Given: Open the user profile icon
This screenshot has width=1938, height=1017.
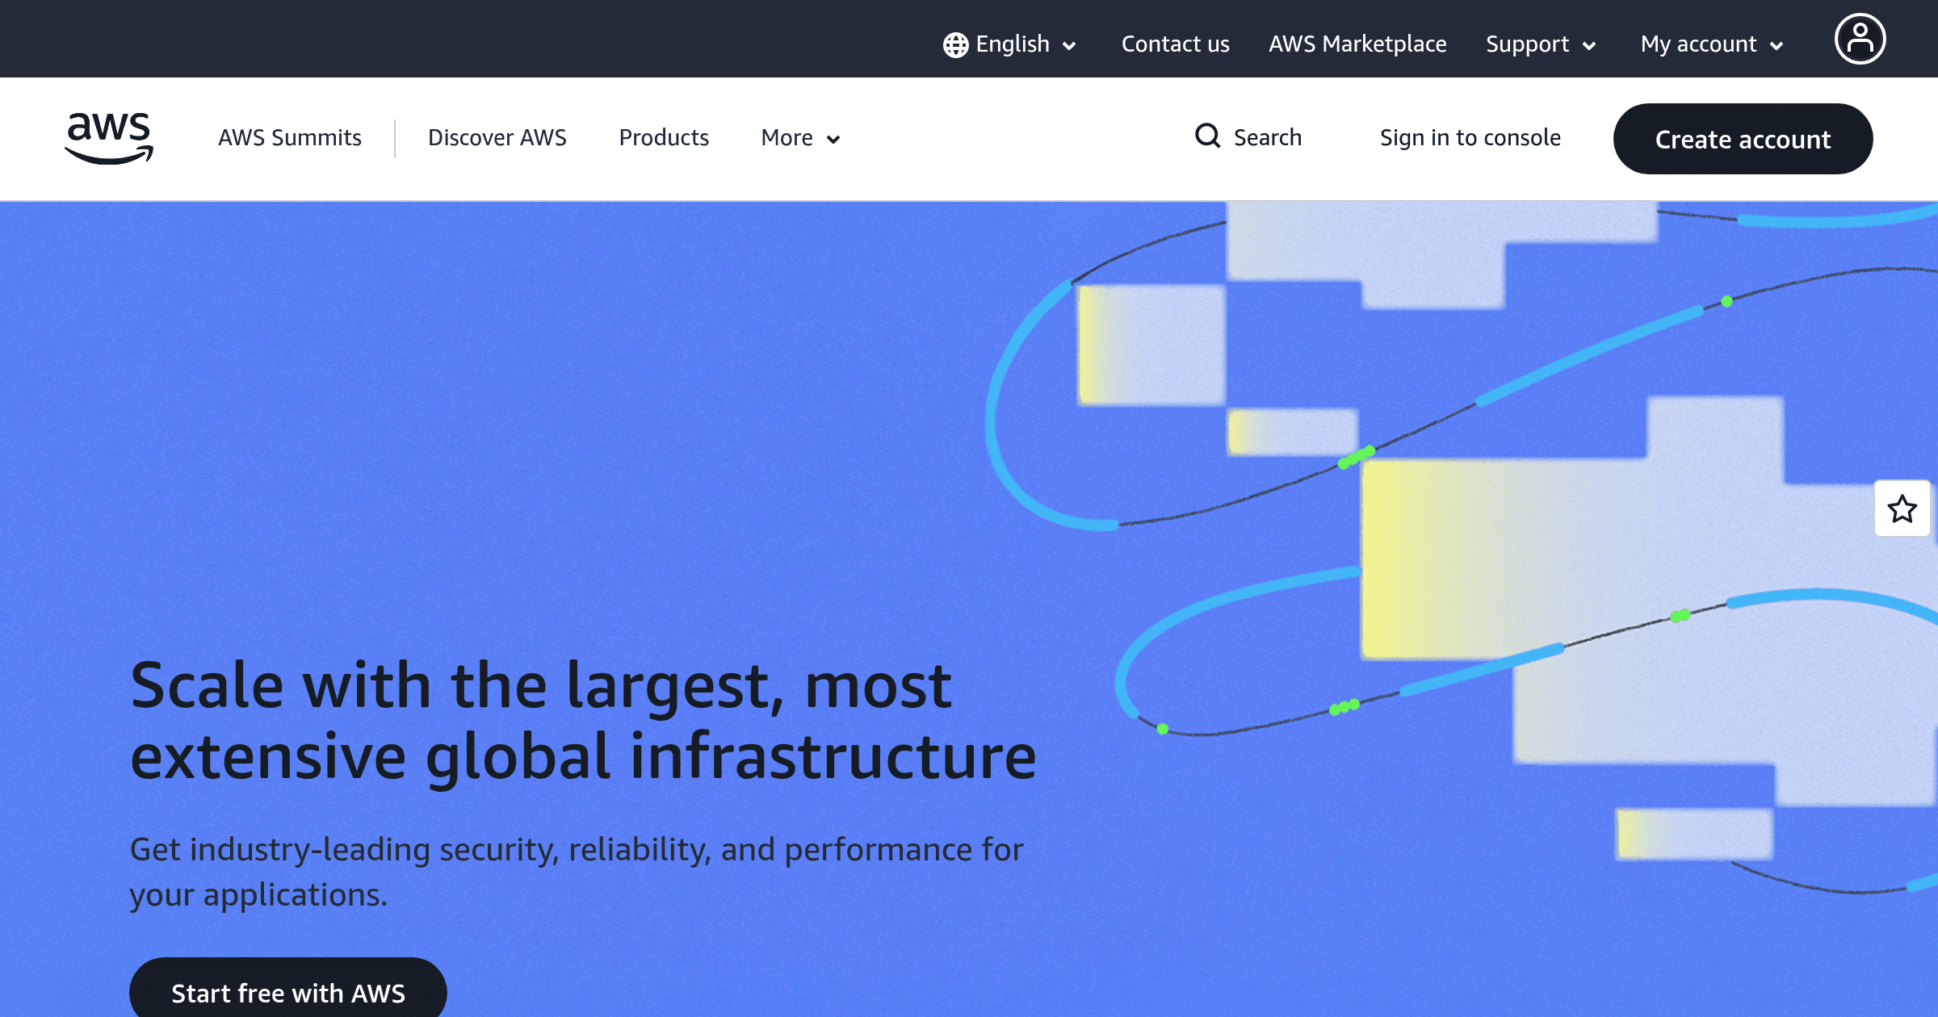Looking at the screenshot, I should (1860, 39).
